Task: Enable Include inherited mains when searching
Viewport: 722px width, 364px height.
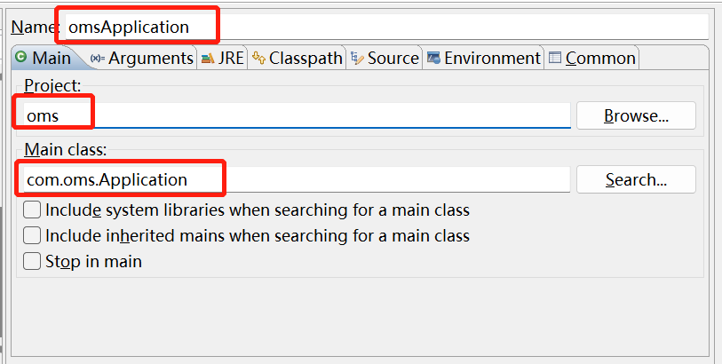Action: point(32,236)
